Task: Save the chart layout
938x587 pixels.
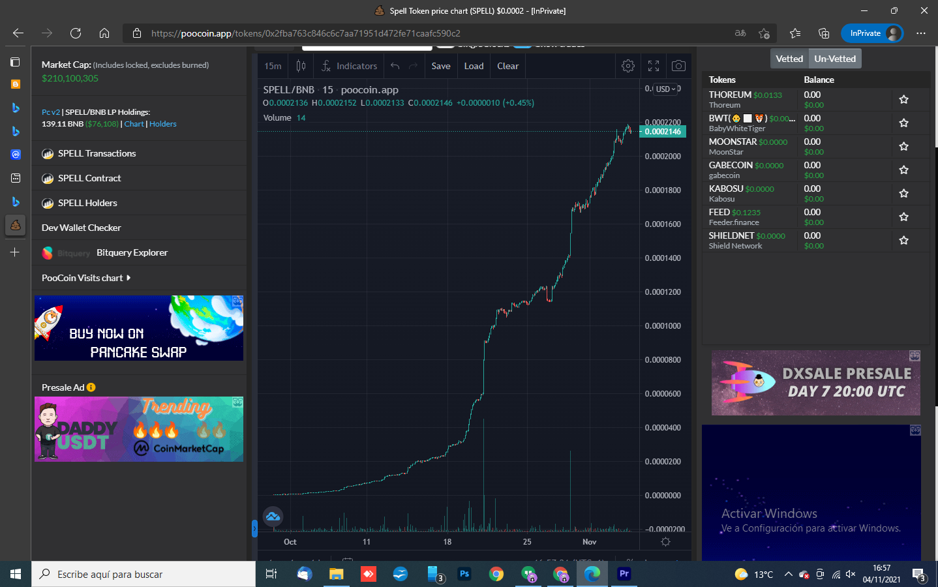Action: pos(441,66)
